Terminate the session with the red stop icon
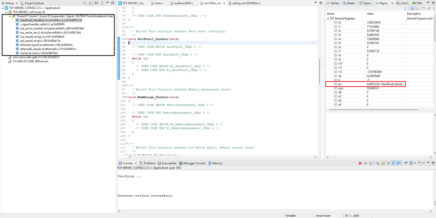The height and width of the screenshot is (218, 436). (360, 163)
